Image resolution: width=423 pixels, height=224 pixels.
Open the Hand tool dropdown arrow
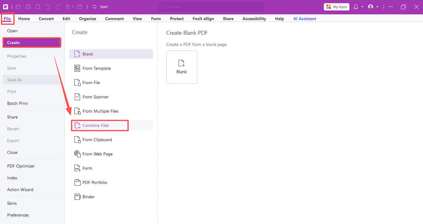73,7
